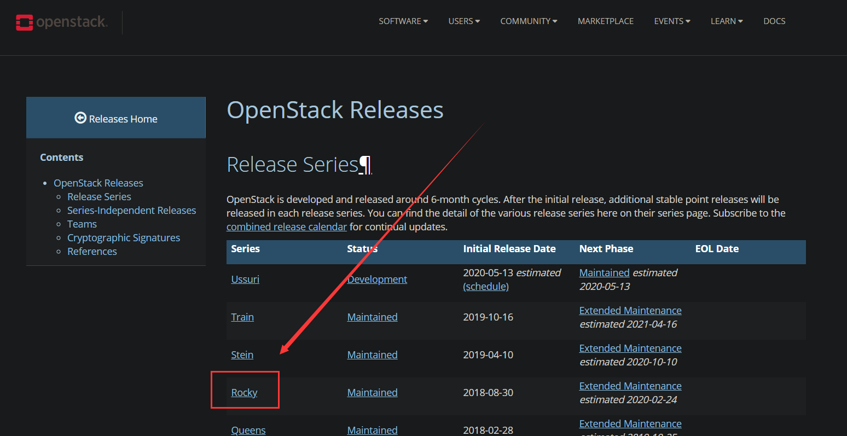Click the Maintained status in the Stein row
Screen dimensions: 847x436
[x=372, y=354]
